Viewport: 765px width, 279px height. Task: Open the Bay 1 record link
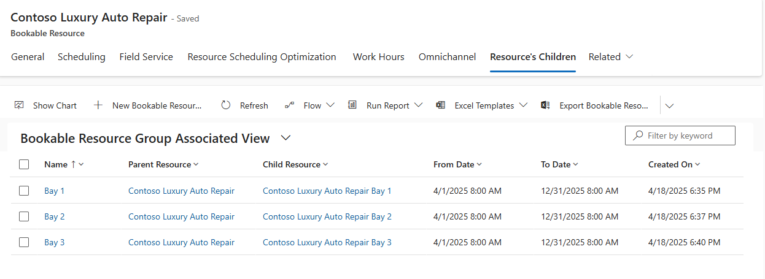pos(54,191)
